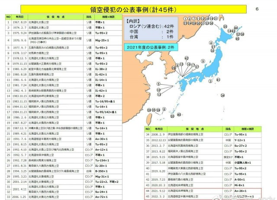Click map marker 34 southeast of Japan
Viewport: 277px width, 200px height.
click(x=222, y=95)
